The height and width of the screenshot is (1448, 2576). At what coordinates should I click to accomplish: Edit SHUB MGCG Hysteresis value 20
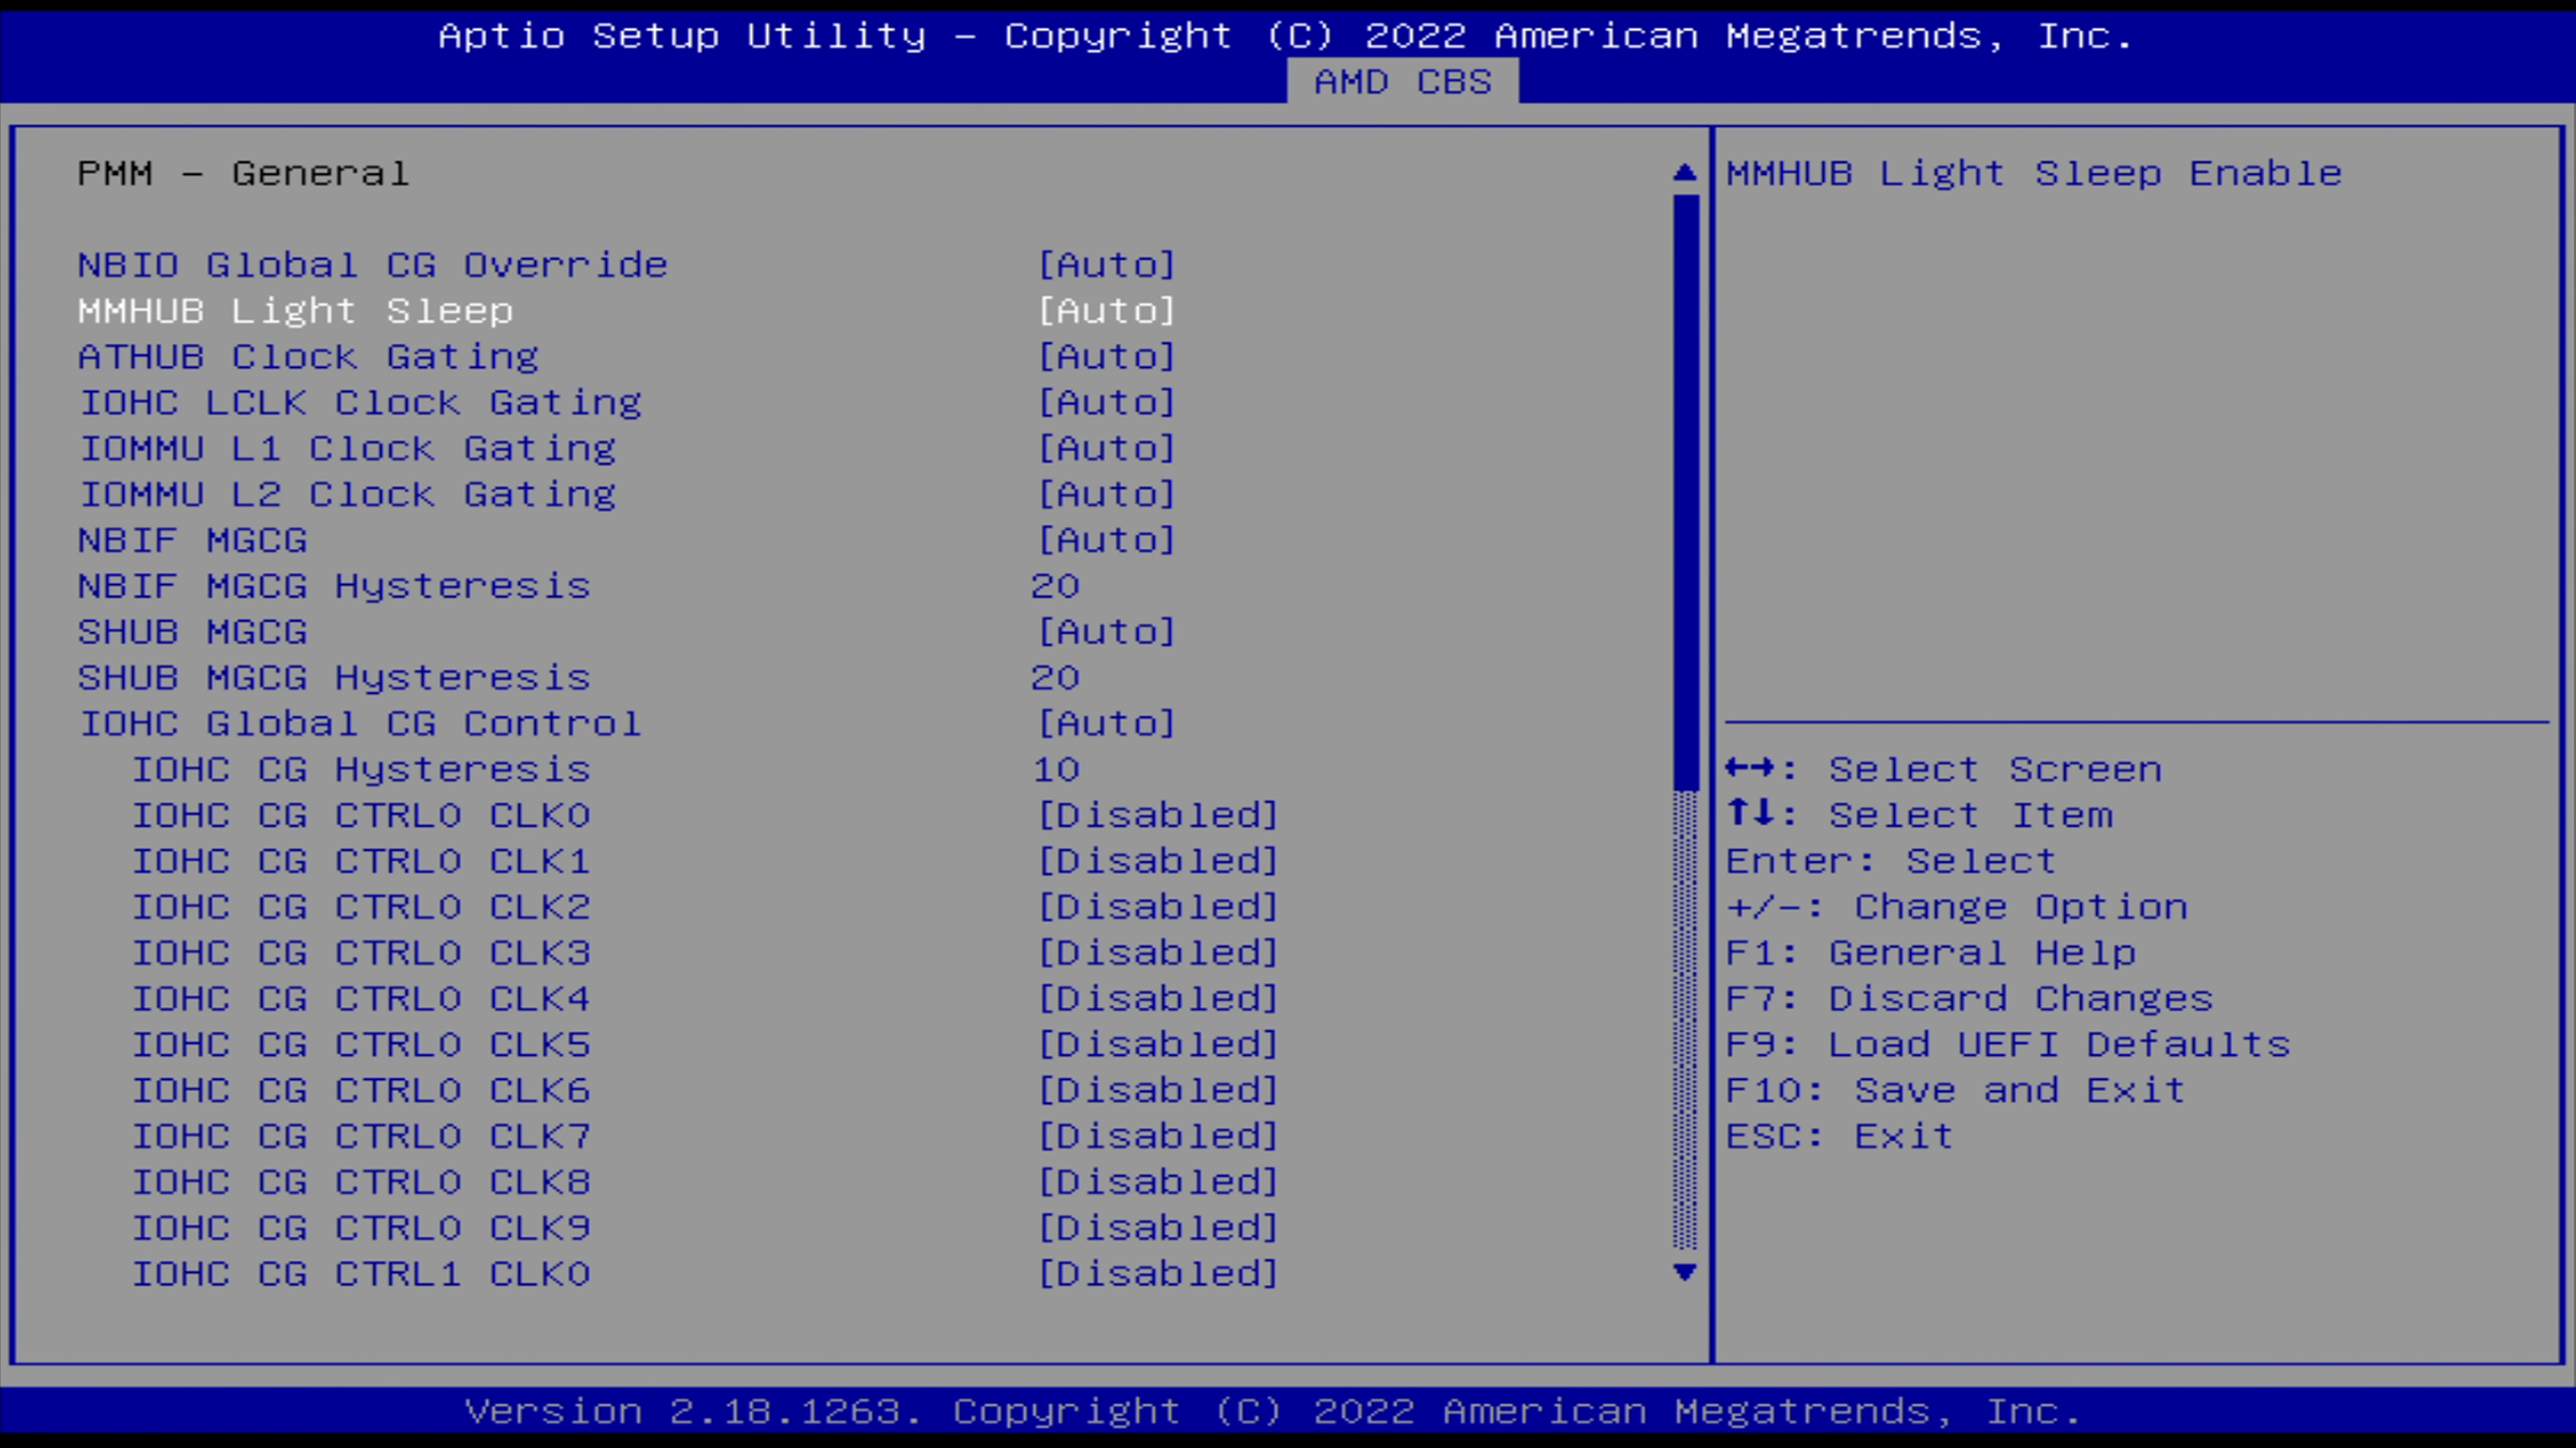1055,678
